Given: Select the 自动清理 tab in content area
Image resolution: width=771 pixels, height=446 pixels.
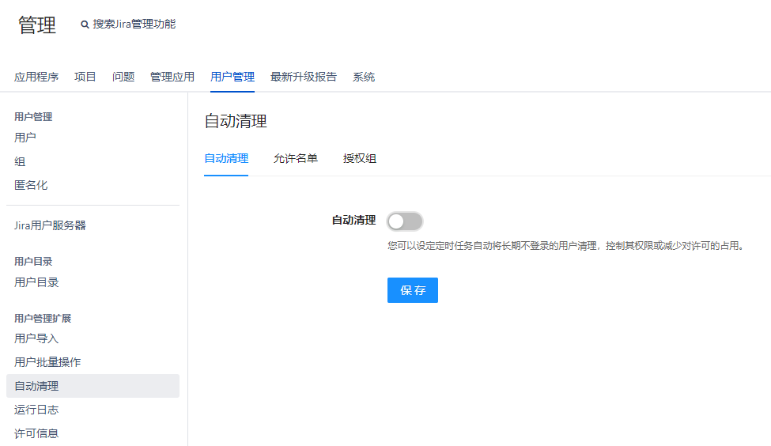Looking at the screenshot, I should [225, 158].
